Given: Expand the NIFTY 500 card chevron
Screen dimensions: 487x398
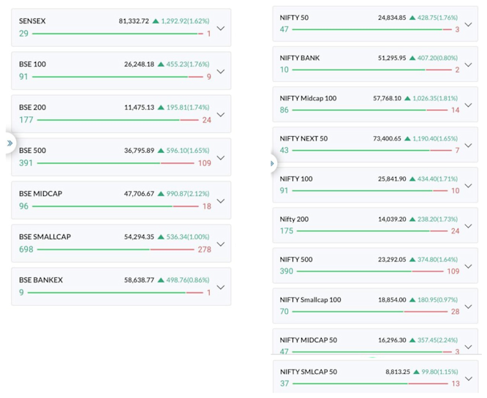Looking at the screenshot, I should coord(468,266).
